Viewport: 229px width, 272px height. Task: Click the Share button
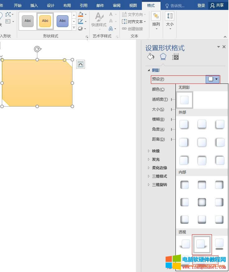point(217,5)
